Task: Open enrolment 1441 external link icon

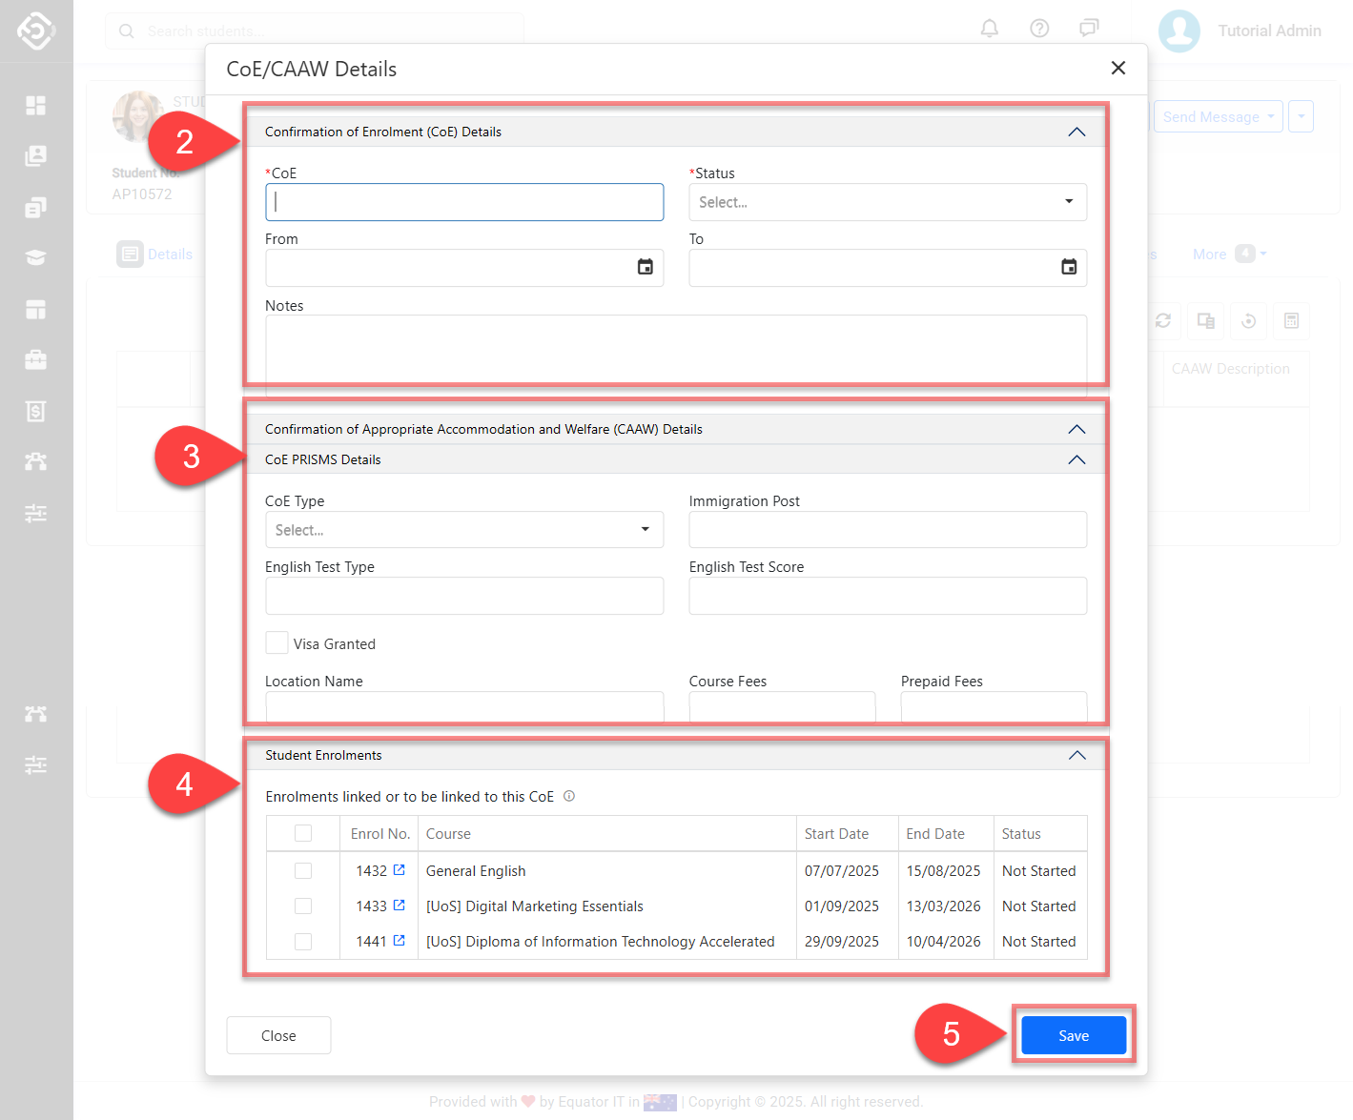Action: click(x=400, y=941)
